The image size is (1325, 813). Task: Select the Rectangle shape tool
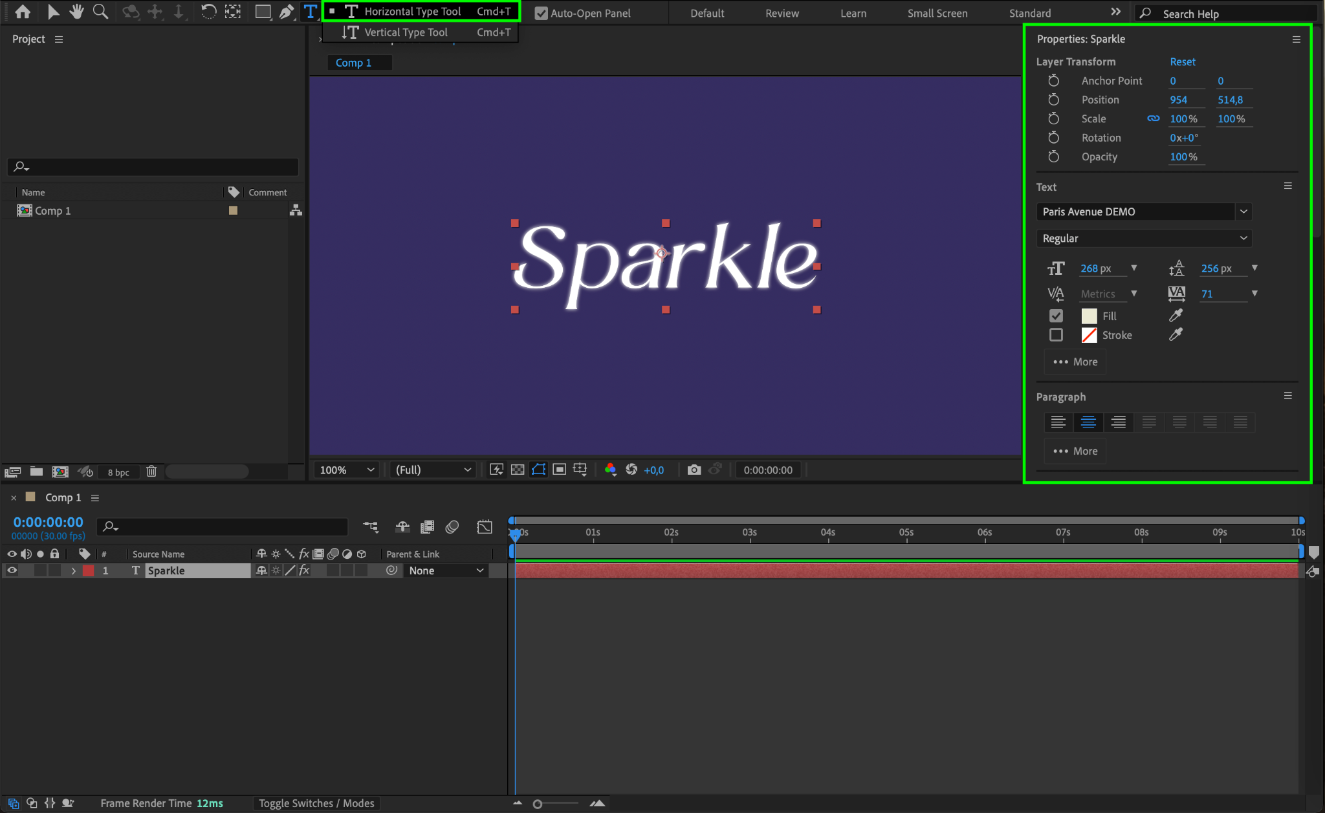click(262, 12)
